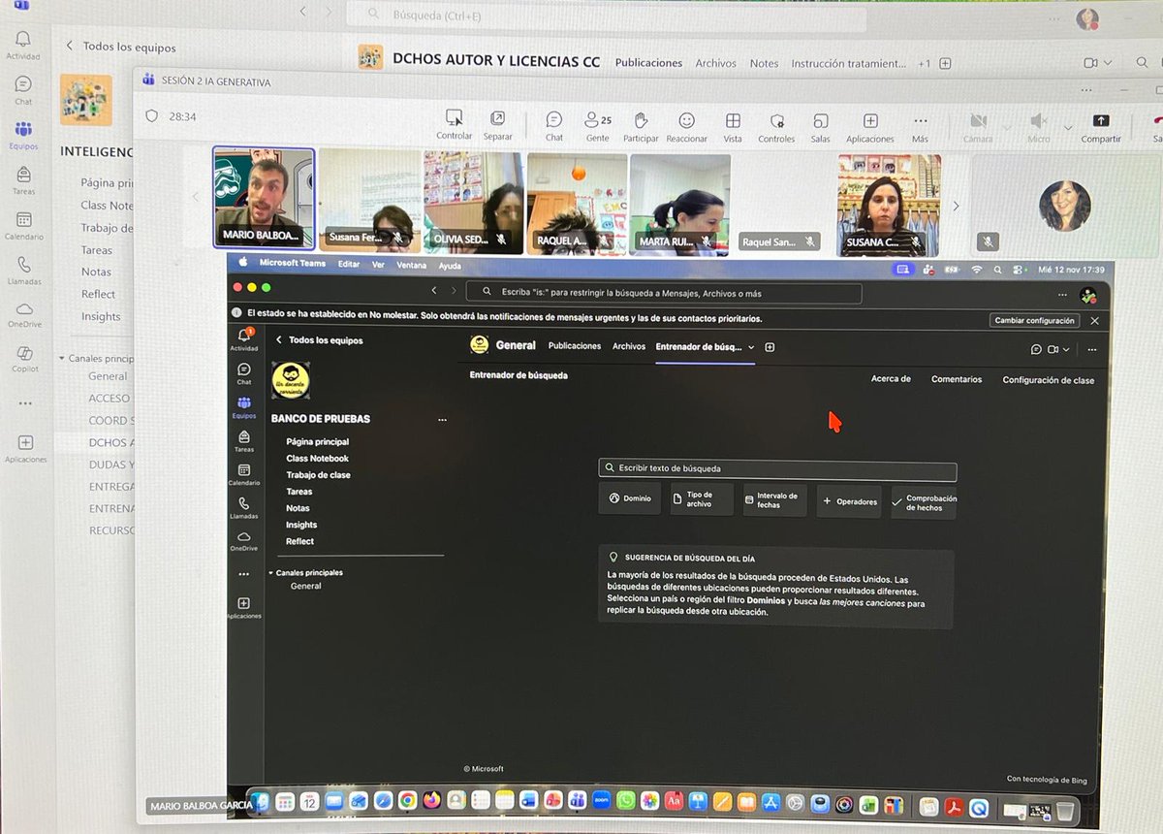1163x834 pixels.
Task: Show the Gente participants list
Action: click(x=598, y=127)
